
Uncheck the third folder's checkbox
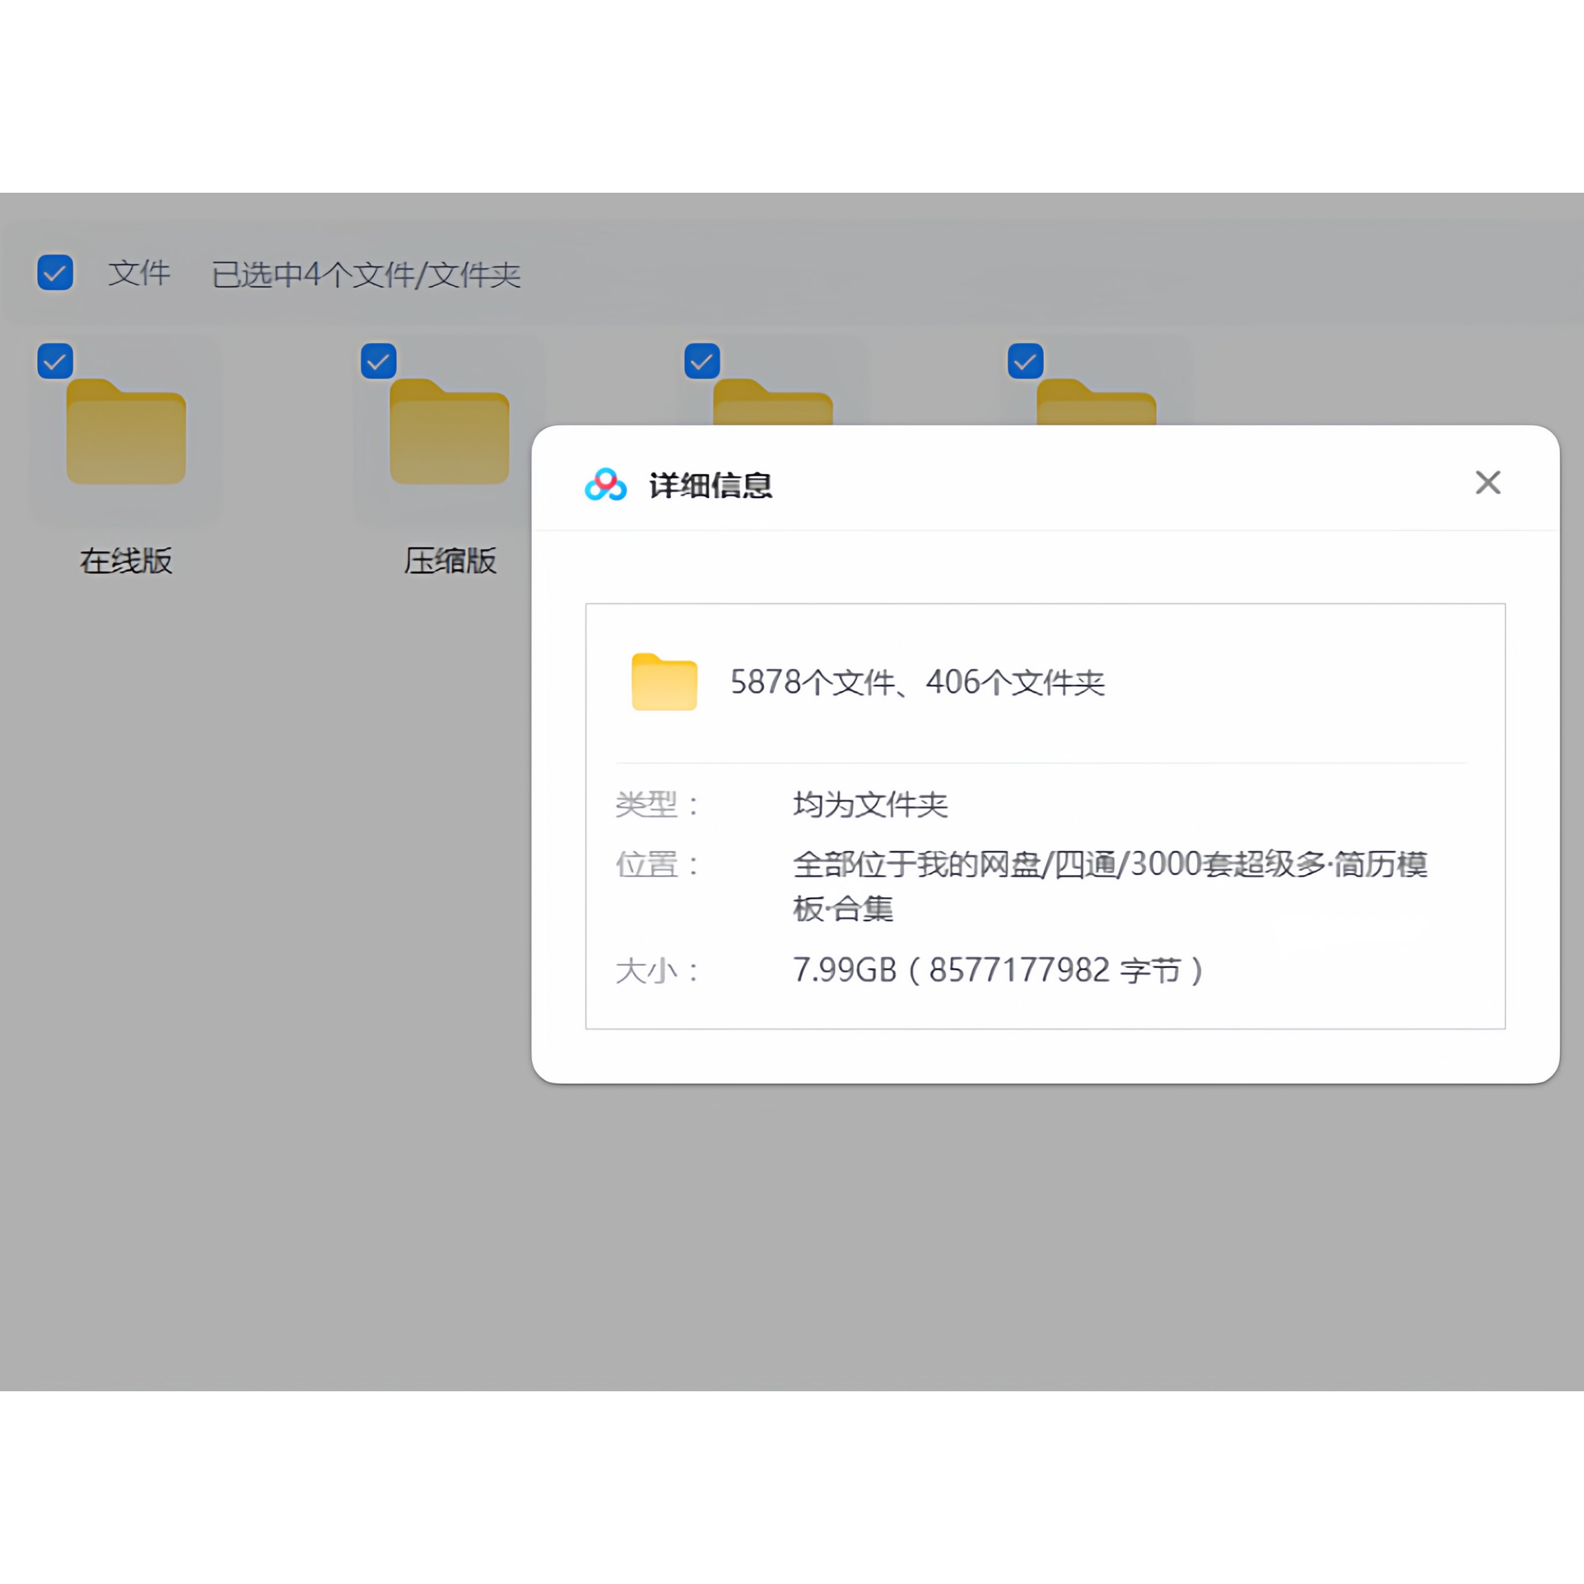pyautogui.click(x=702, y=361)
